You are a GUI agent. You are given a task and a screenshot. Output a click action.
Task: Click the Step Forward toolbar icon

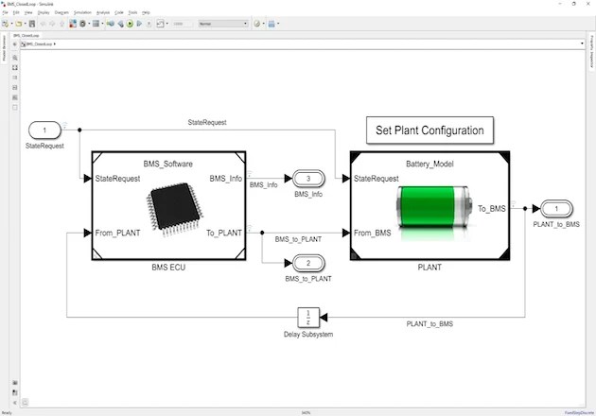pyautogui.click(x=139, y=24)
